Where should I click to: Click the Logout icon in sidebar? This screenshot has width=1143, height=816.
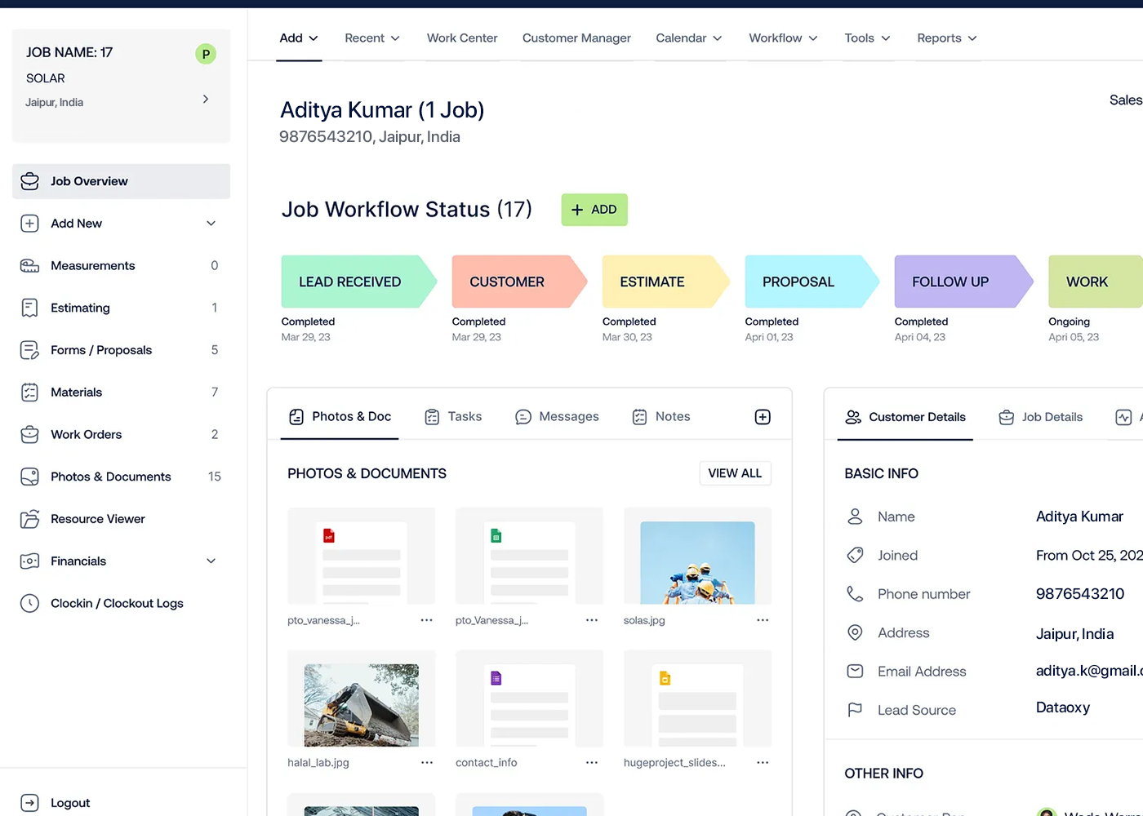click(x=29, y=803)
